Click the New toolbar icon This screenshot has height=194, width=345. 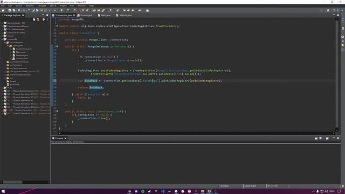click(3, 10)
